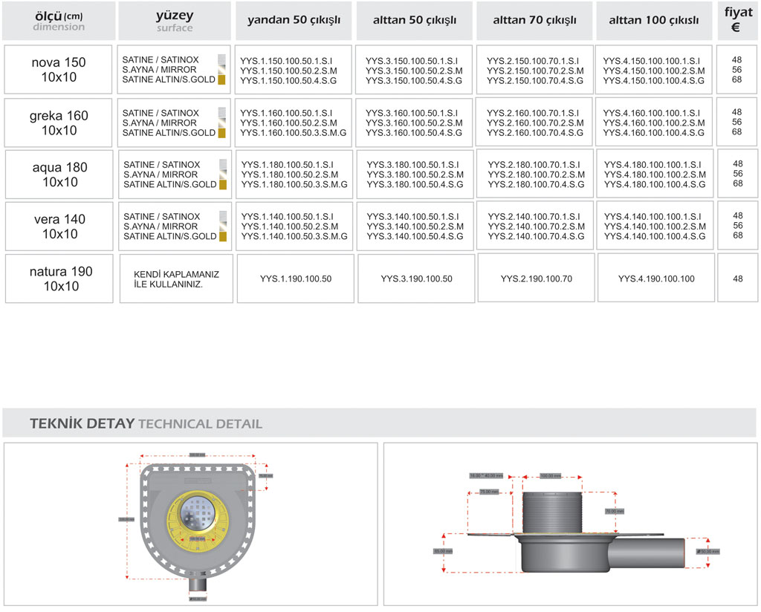Click the gold swatch in nova 150 row

221,79
